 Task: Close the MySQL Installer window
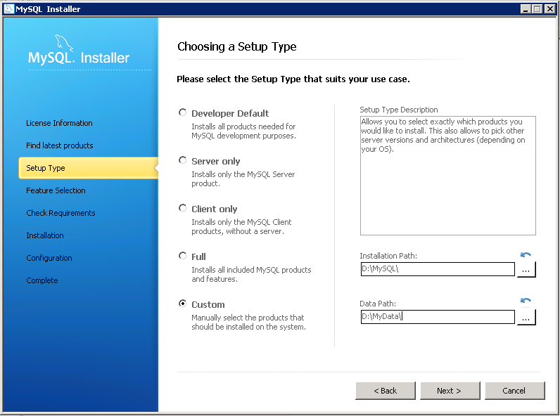point(550,9)
